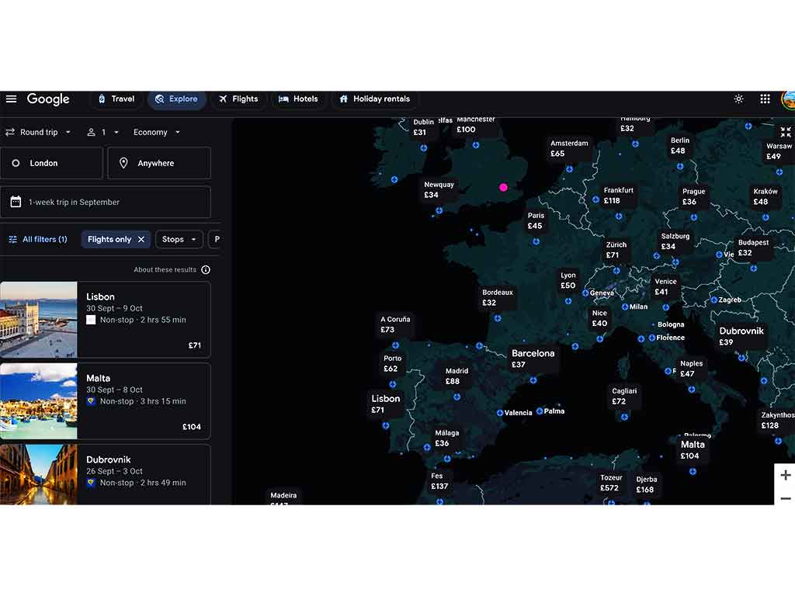Click the London origin input field
Image resolution: width=795 pixels, height=596 pixels.
tap(51, 163)
